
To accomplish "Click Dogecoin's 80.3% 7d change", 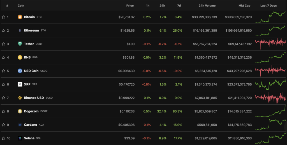I will [177, 111].
